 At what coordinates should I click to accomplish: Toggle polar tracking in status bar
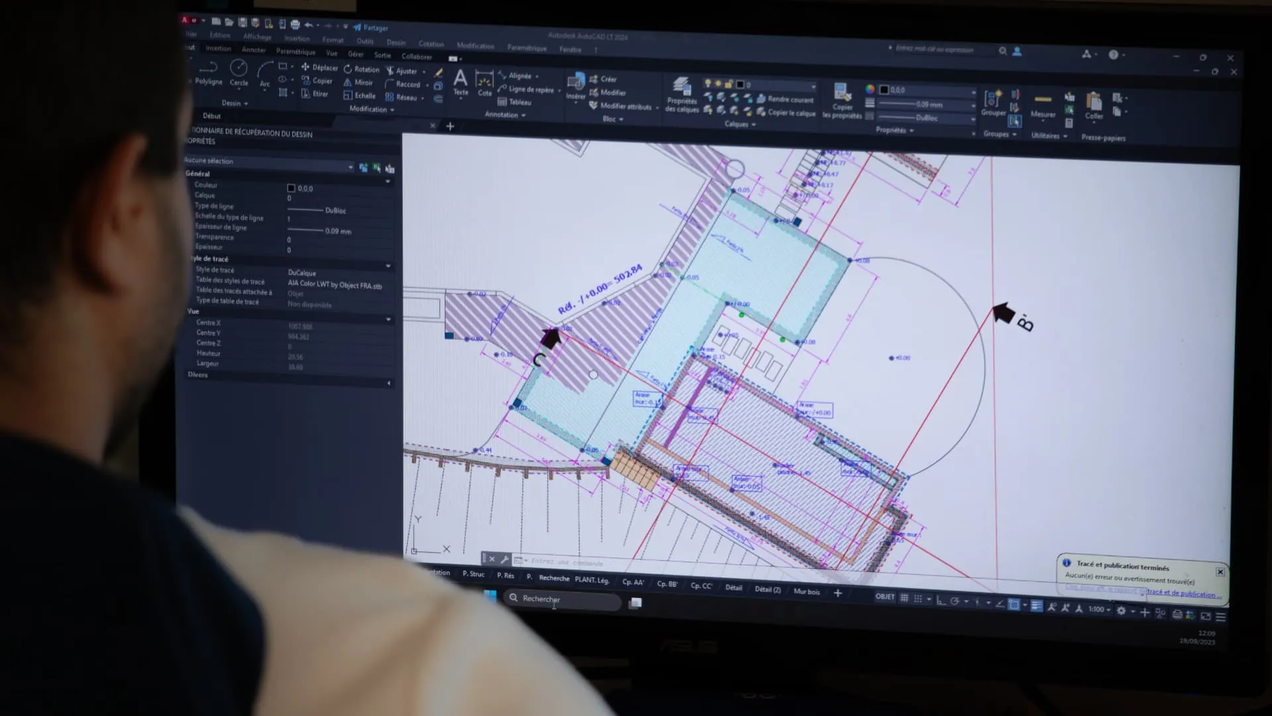955,601
